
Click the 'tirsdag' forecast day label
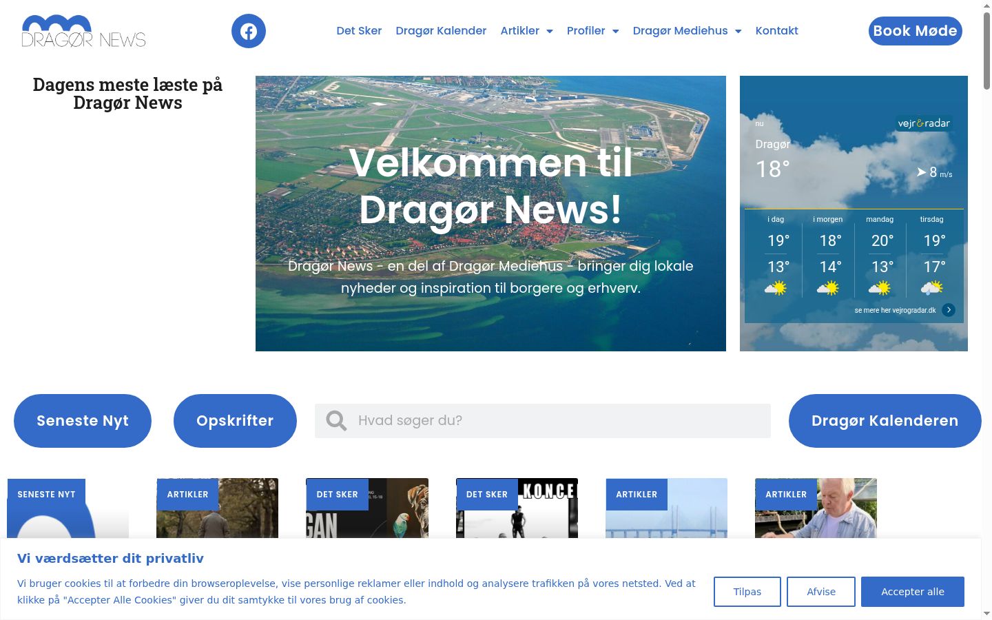coord(932,219)
